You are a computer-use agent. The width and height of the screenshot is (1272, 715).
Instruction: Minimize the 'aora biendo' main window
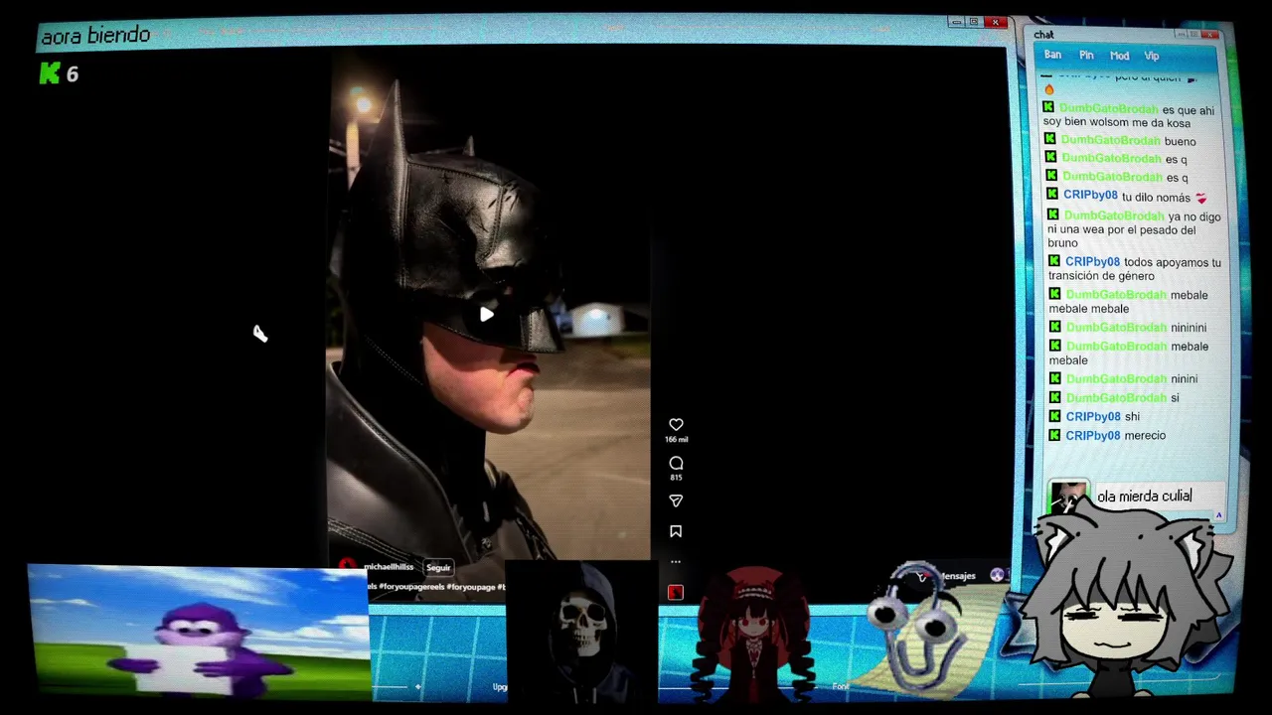(x=956, y=22)
